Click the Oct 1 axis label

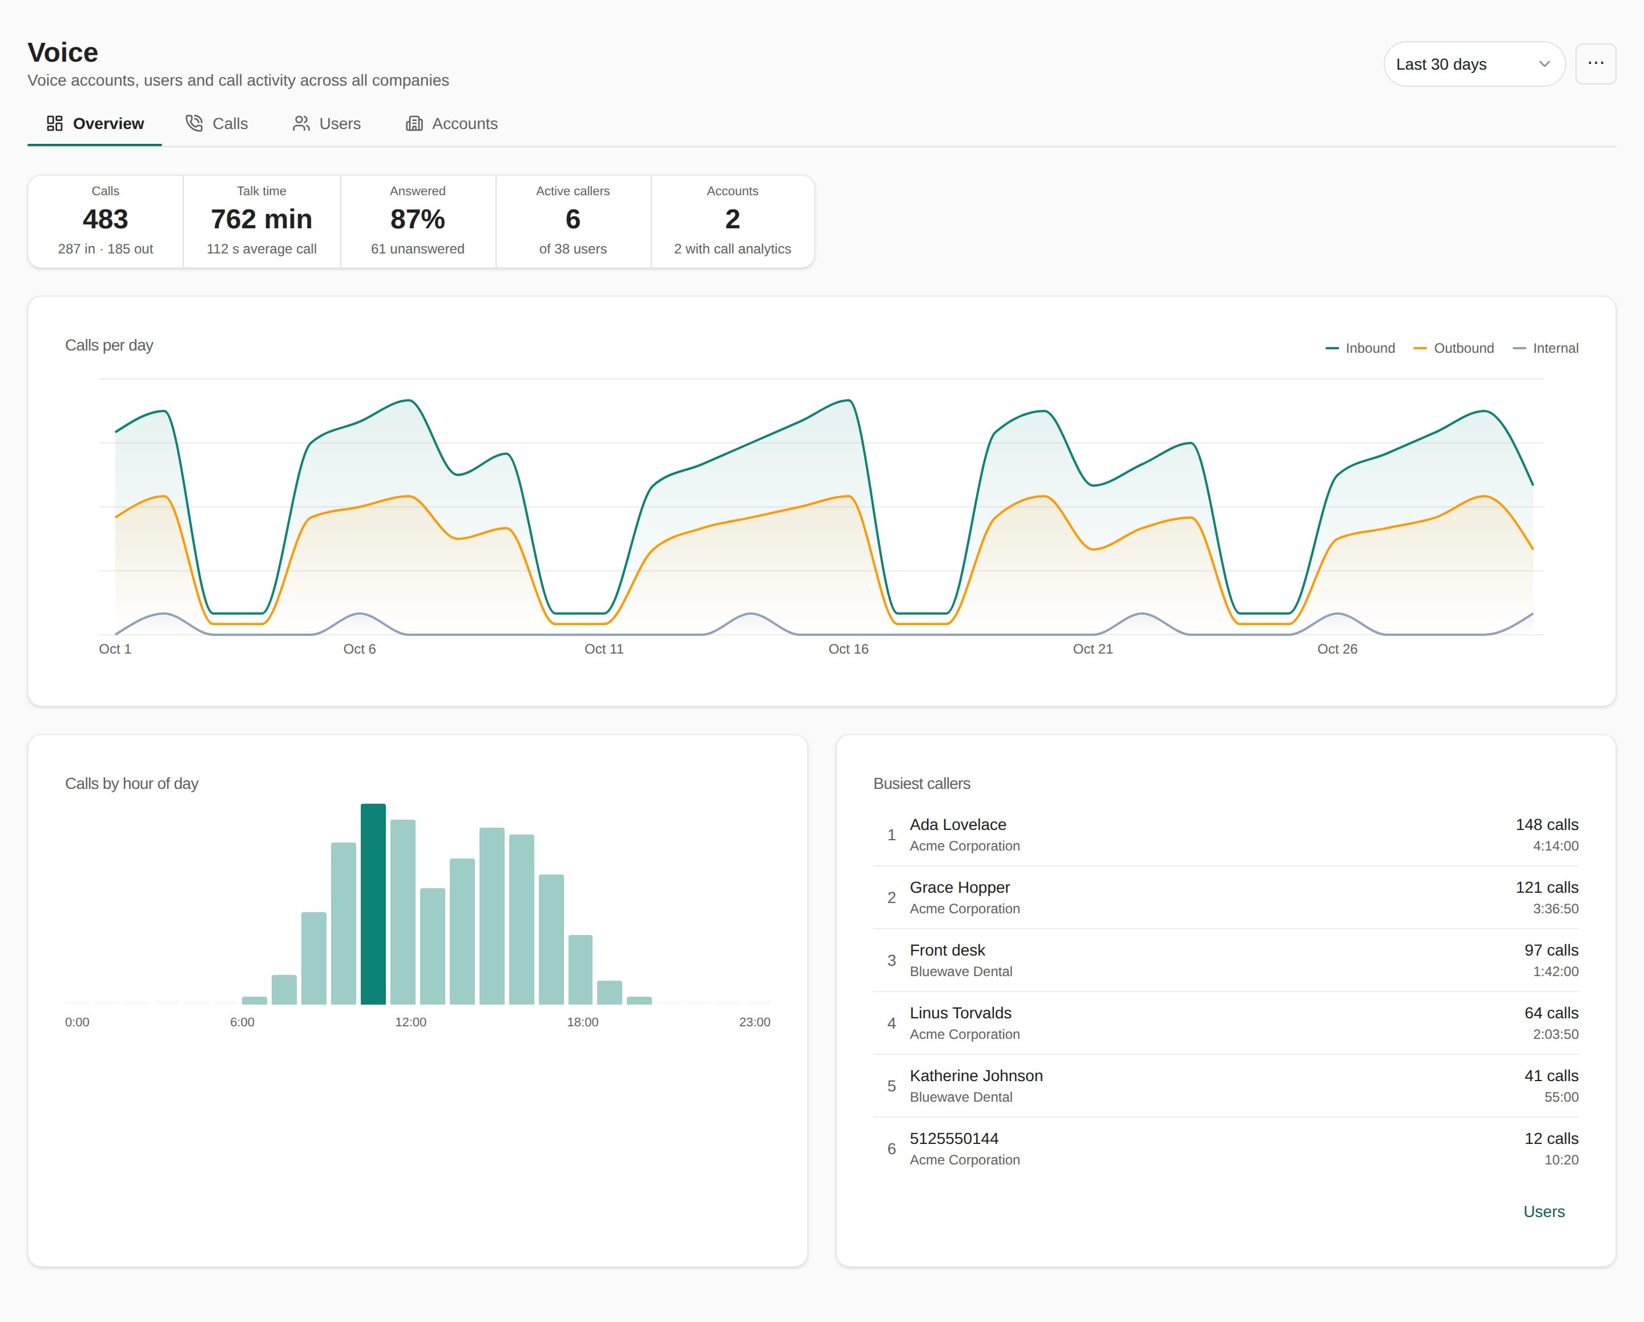[115, 649]
